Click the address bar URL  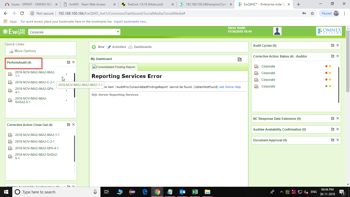(x=122, y=13)
